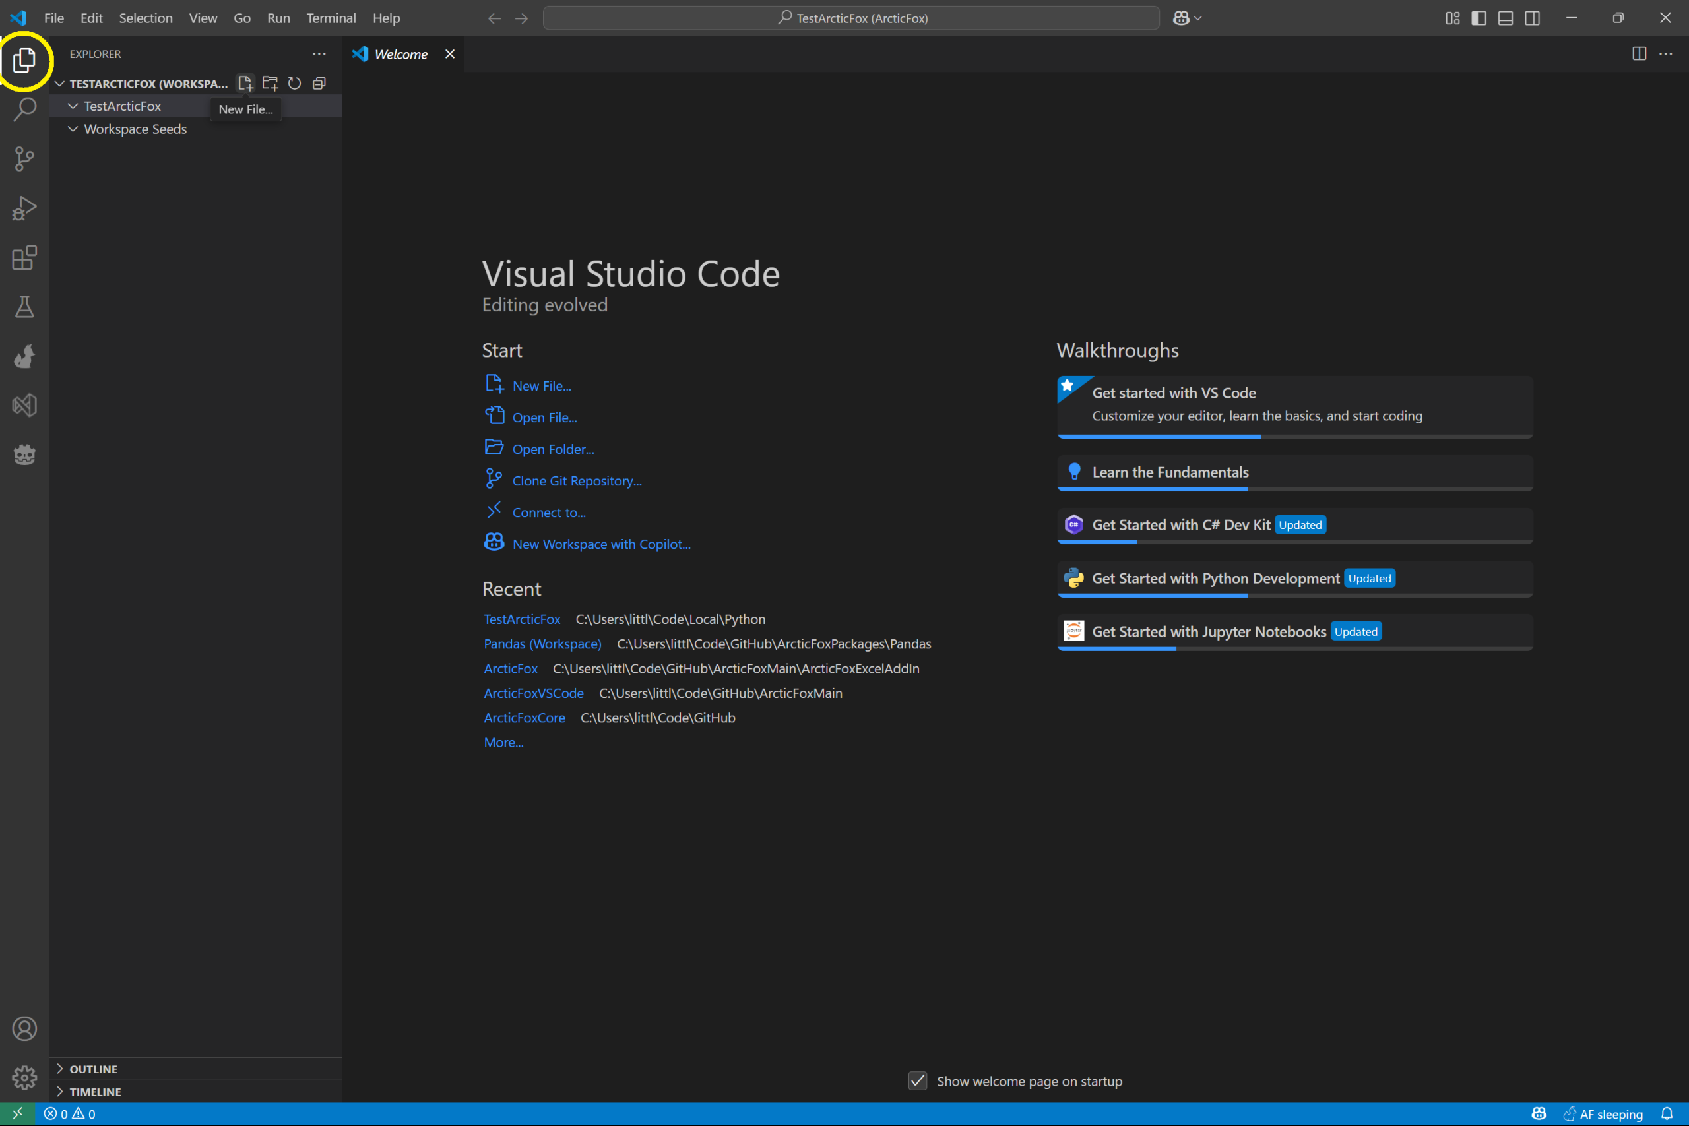Open Explorer Views and More Actions menu
1689x1126 pixels.
tap(319, 54)
